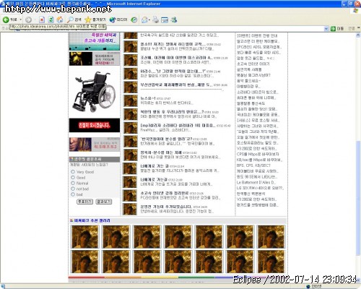
Task: Go to the Home page icon
Action: pyautogui.click(x=60, y=20)
